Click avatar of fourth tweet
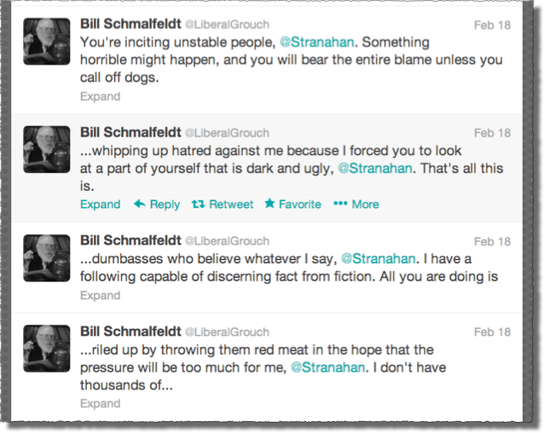The height and width of the screenshot is (433, 544). click(46, 349)
